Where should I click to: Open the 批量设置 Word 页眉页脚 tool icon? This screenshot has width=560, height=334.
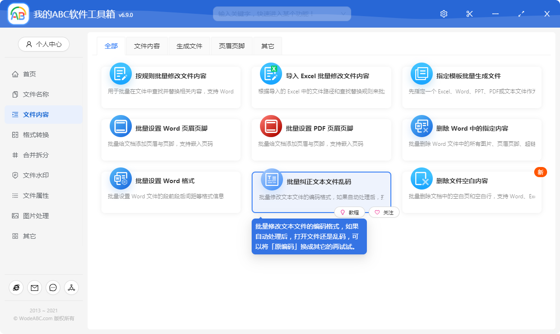pos(120,126)
